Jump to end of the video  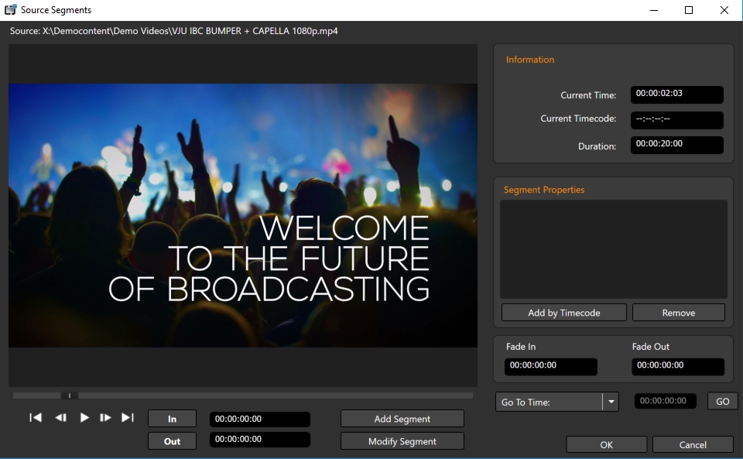(128, 417)
